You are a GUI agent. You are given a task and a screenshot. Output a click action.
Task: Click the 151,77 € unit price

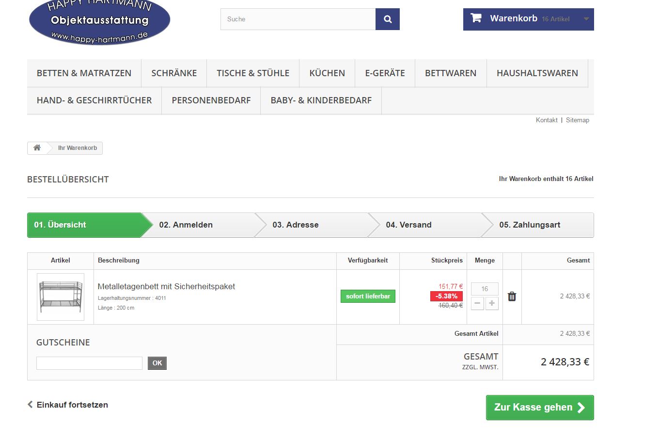(x=451, y=286)
